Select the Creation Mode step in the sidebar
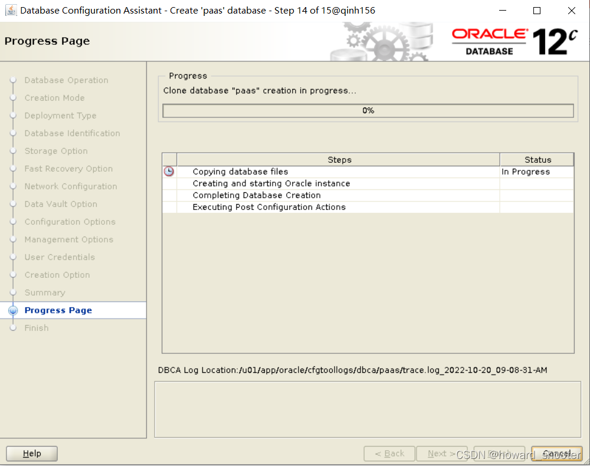590x466 pixels. click(54, 98)
